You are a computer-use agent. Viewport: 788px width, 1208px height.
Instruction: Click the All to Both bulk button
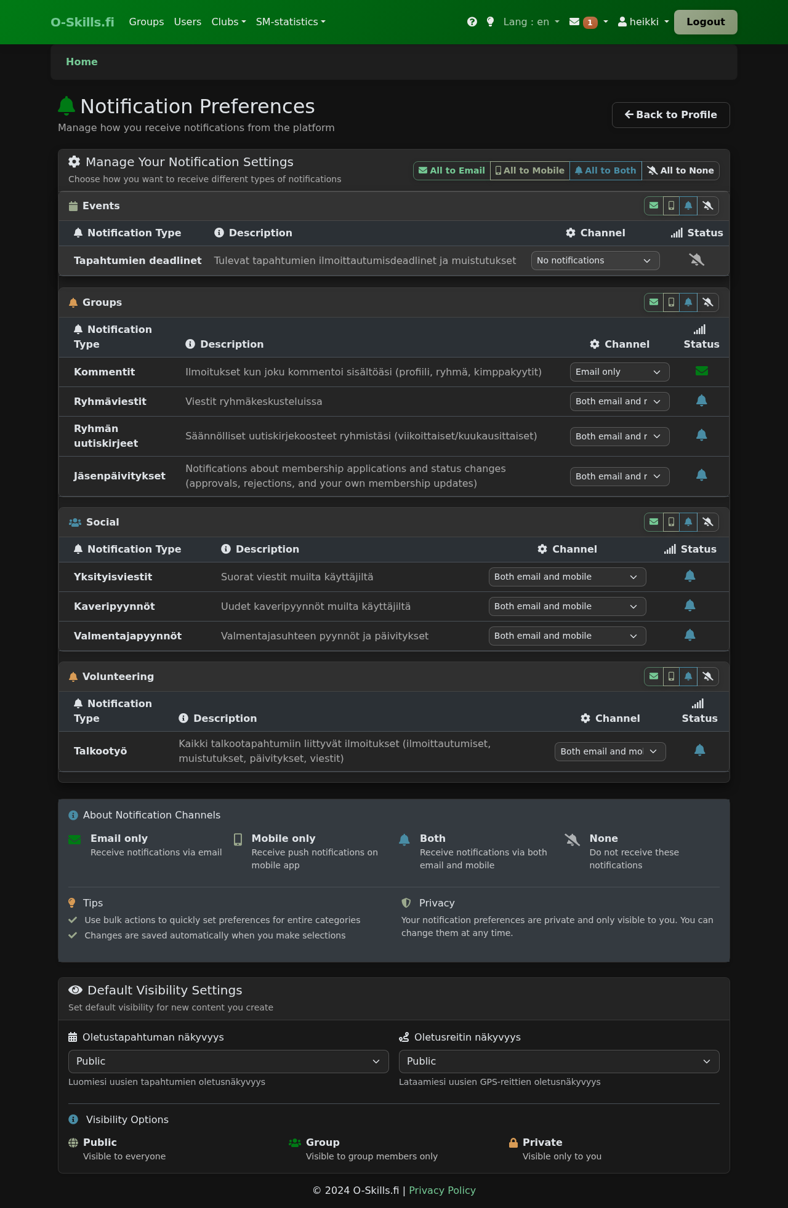606,170
